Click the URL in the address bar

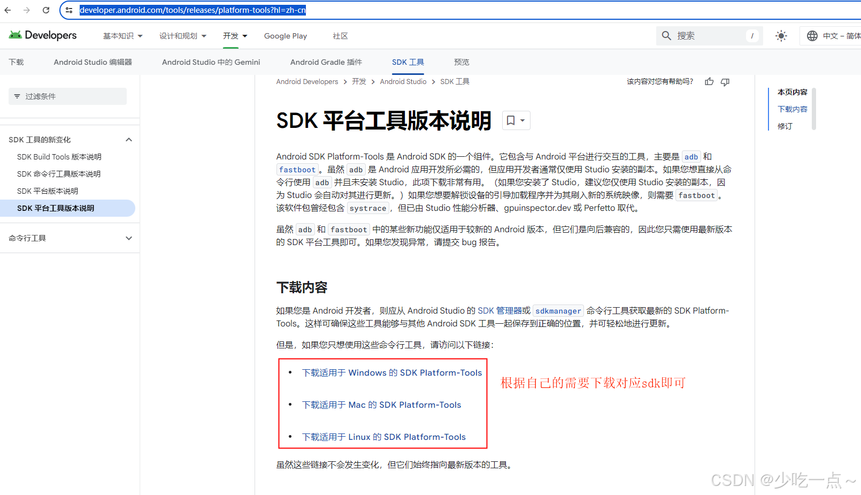(x=193, y=10)
